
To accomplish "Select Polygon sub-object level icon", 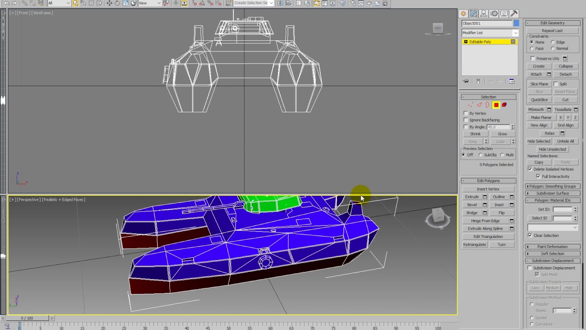I will tap(496, 105).
